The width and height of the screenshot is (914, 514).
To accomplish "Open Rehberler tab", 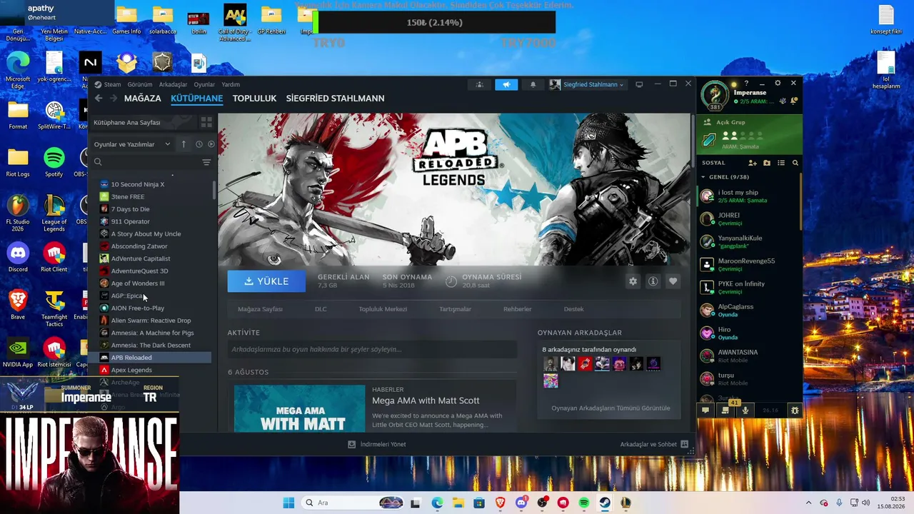I will pos(517,309).
